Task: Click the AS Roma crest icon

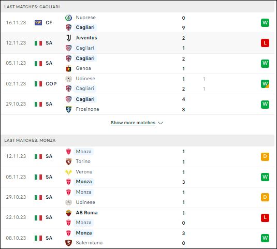Action: (x=68, y=213)
